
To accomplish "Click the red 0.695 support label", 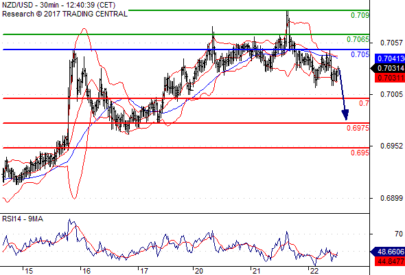I will (x=360, y=153).
